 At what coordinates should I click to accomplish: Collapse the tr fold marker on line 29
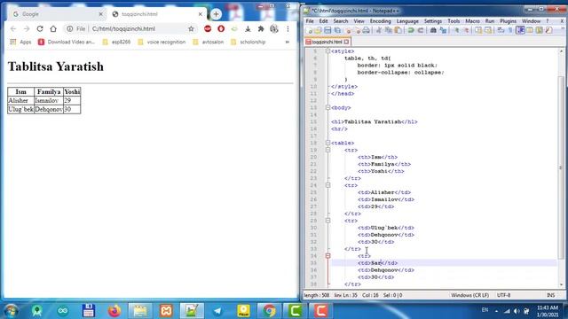(327, 221)
